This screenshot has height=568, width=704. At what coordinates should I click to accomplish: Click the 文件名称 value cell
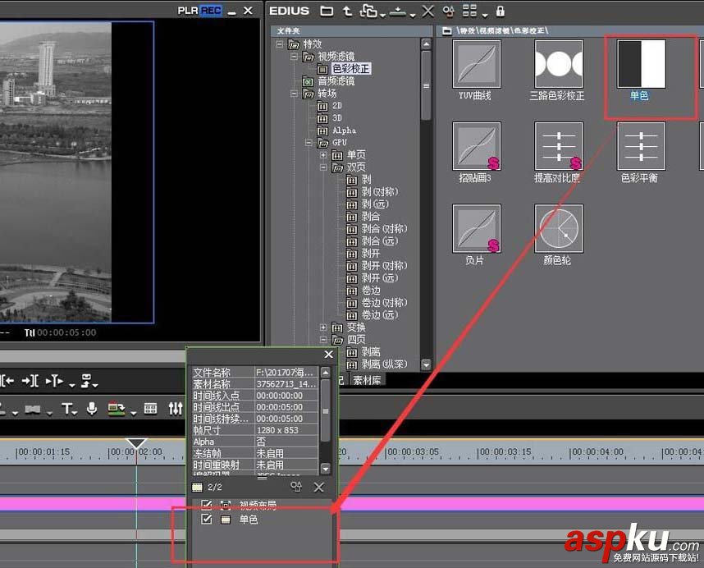[x=286, y=372]
